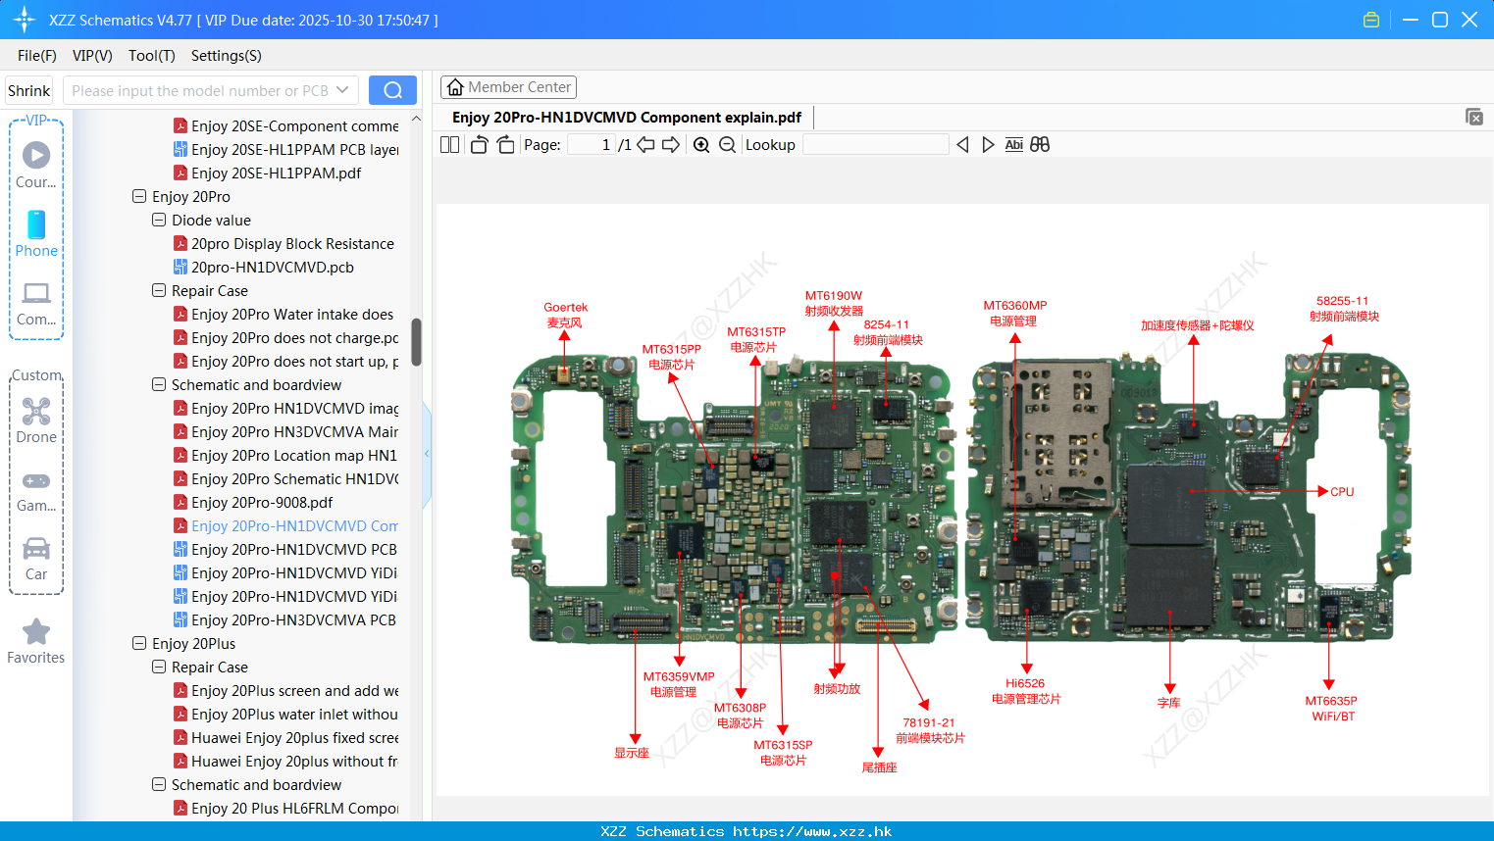Open Huawei Enjoy 20plus fixed screen
The width and height of the screenshot is (1494, 841).
click(x=294, y=737)
